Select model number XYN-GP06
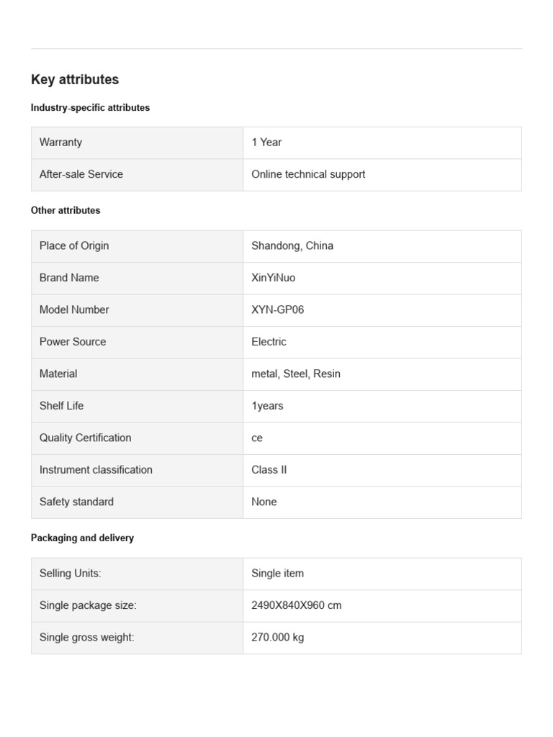The height and width of the screenshot is (737, 553). tap(277, 309)
